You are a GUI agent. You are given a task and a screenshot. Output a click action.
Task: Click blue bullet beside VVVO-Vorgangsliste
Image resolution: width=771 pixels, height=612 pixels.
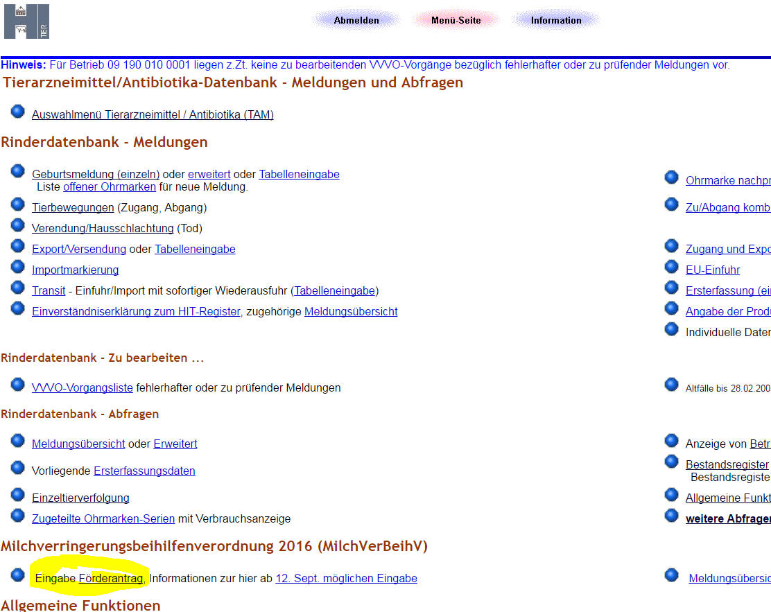click(18, 385)
